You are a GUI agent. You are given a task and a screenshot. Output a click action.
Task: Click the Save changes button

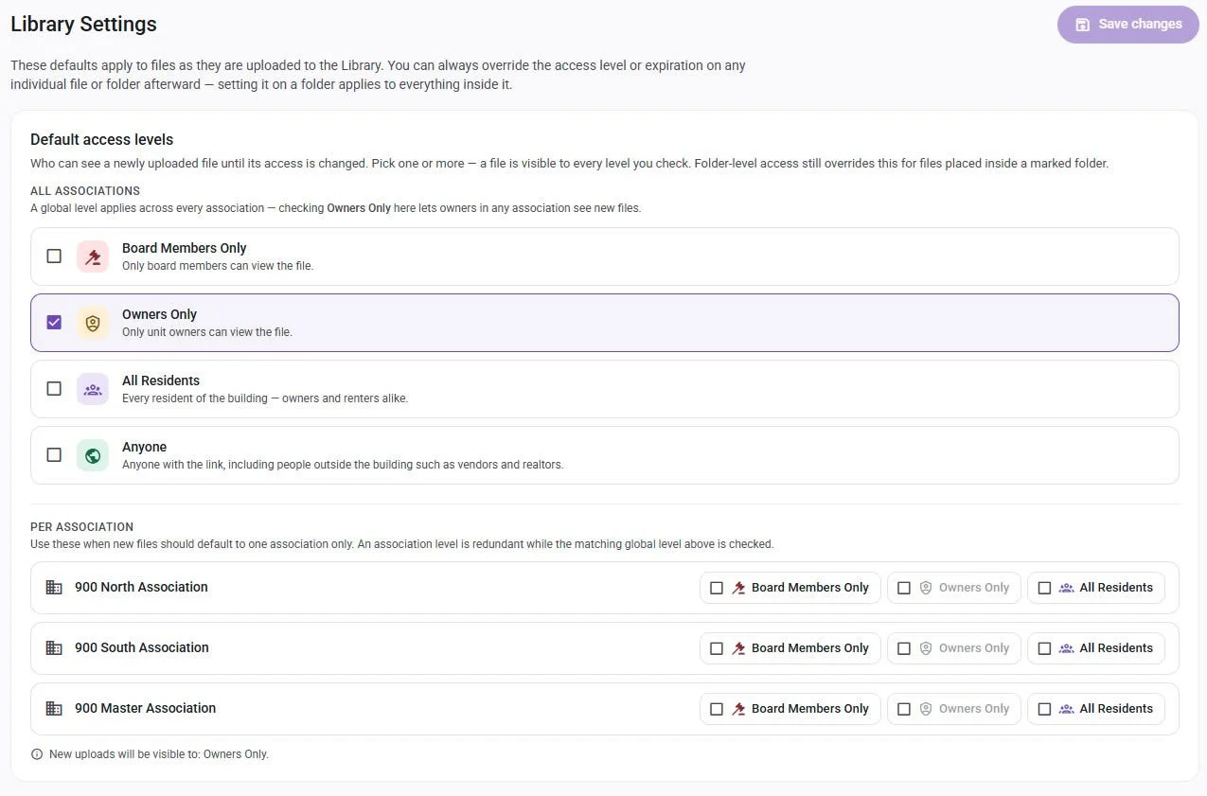click(1128, 25)
